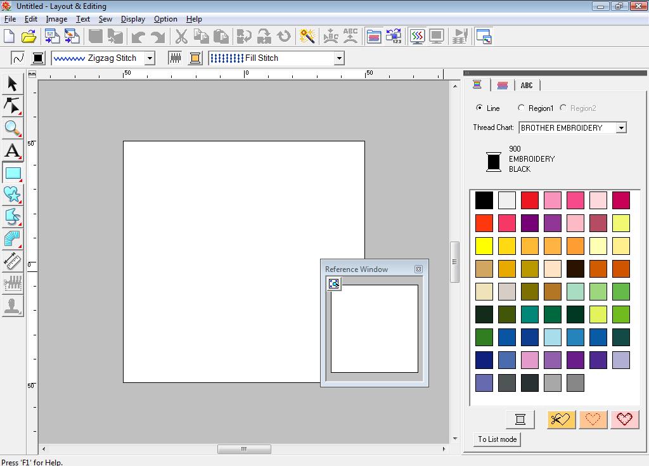649x466 pixels.
Task: Select the ruler measure tool
Action: tap(13, 261)
